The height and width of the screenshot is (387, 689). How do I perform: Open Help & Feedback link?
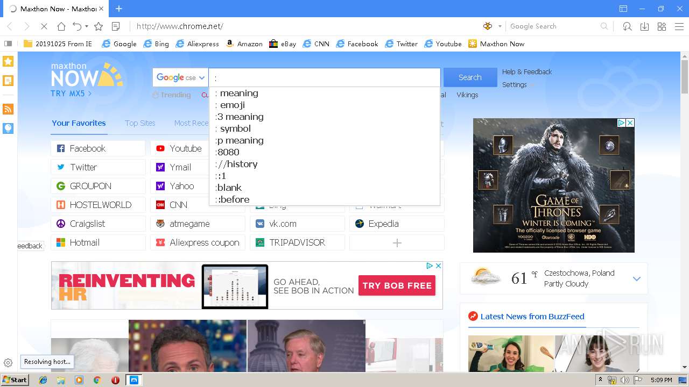tap(527, 71)
